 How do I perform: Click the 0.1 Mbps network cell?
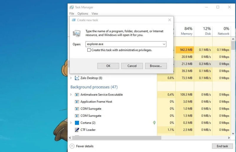(222, 50)
